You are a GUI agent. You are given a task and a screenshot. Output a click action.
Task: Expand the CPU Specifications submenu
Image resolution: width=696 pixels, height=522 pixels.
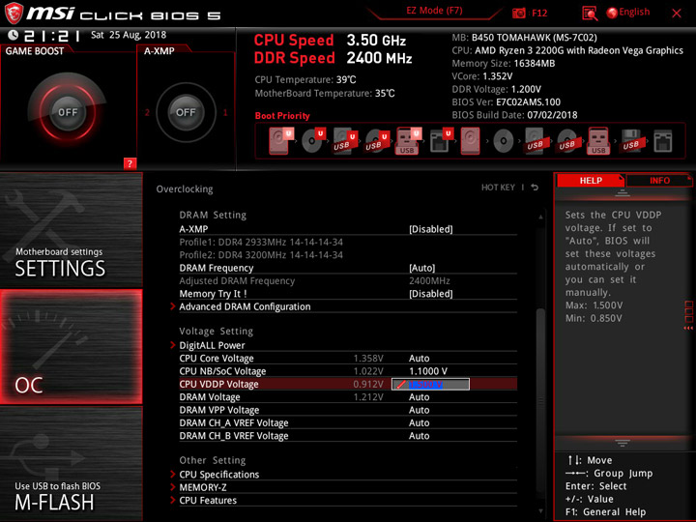point(219,475)
